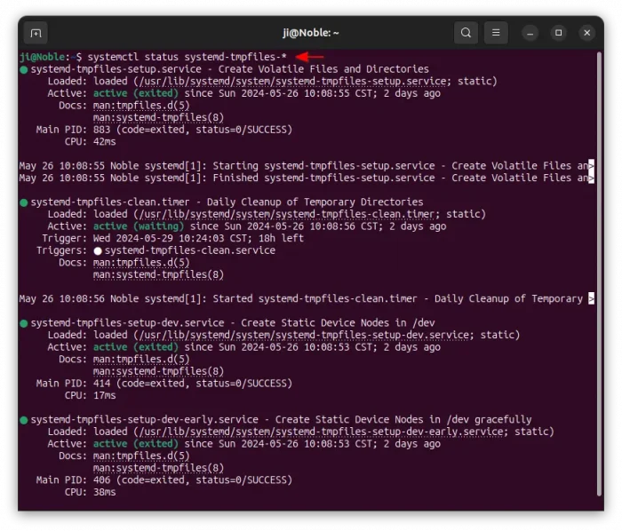This screenshot has width=622, height=531.
Task: Open the hamburger main menu
Action: click(497, 33)
